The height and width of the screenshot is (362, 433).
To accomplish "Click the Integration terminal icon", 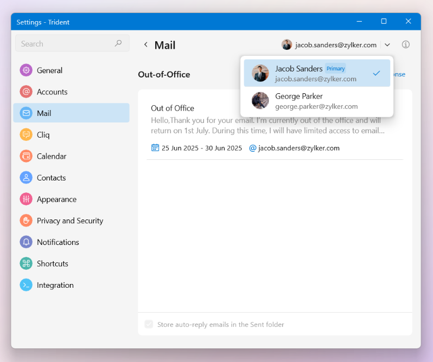I will click(x=26, y=285).
